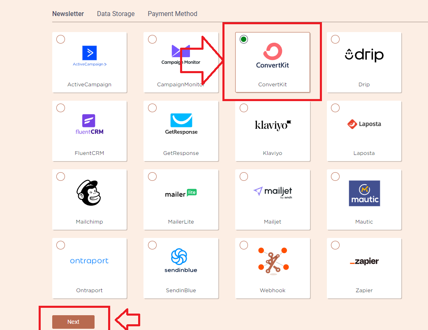This screenshot has width=428, height=330.
Task: Click the Campaign Monitor logo
Action: 181,55
